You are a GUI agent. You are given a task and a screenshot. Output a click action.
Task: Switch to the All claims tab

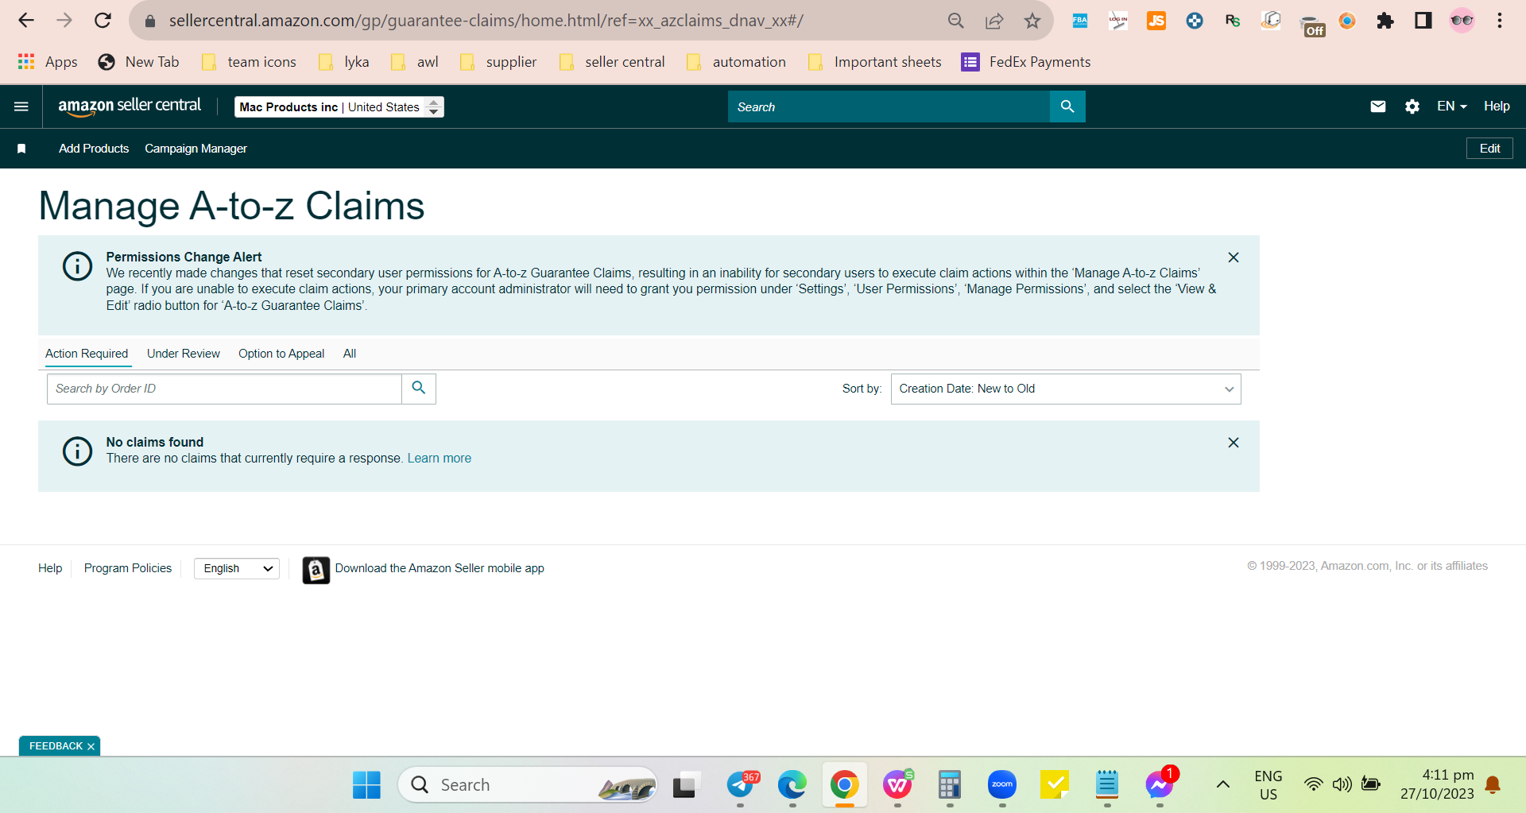(x=350, y=354)
